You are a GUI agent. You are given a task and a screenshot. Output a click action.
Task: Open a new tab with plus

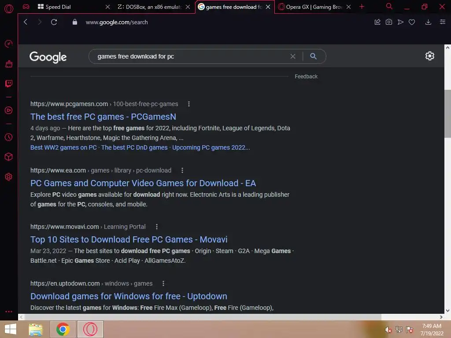(x=362, y=7)
